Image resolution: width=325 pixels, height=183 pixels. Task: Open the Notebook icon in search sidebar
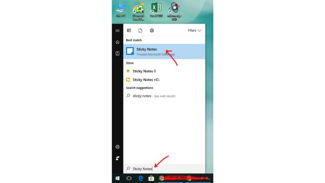click(117, 53)
